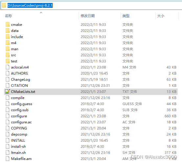Select the config.sub file name
The image size is (182, 162).
[20, 110]
